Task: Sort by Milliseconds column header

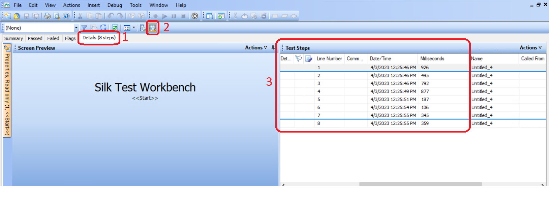Action: [x=443, y=59]
